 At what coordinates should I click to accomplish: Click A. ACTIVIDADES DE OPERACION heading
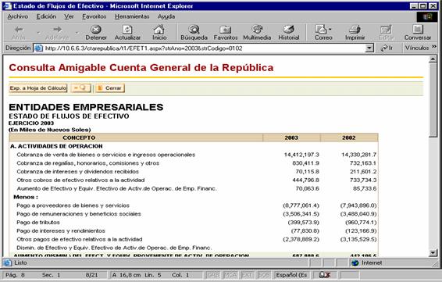(x=56, y=146)
